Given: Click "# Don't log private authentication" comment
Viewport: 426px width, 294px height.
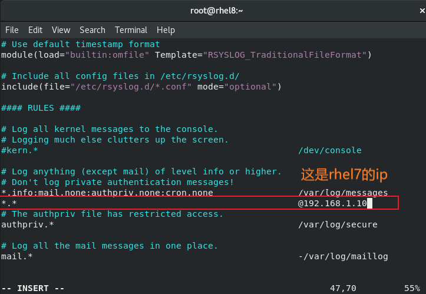Looking at the screenshot, I should pos(117,182).
